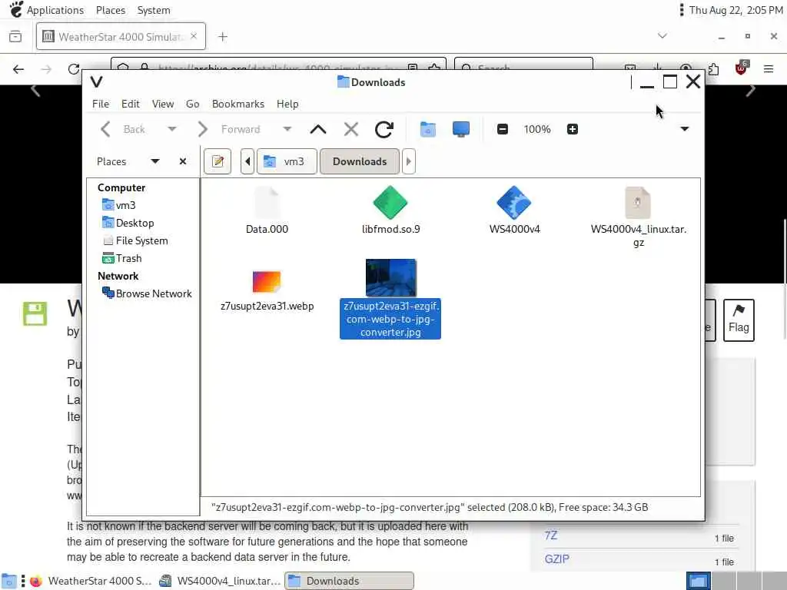Open the view mode dropdown in the toolbar
The height and width of the screenshot is (590, 787).
tap(684, 129)
